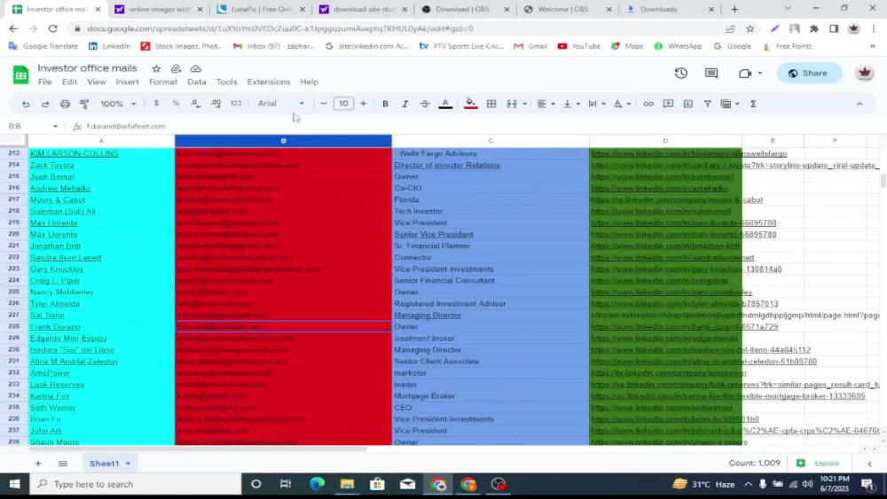Open the all sheets list icon
This screenshot has height=499, width=887.
click(63, 464)
